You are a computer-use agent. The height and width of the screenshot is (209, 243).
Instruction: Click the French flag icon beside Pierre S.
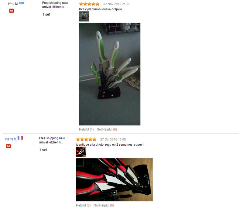coord(20,138)
